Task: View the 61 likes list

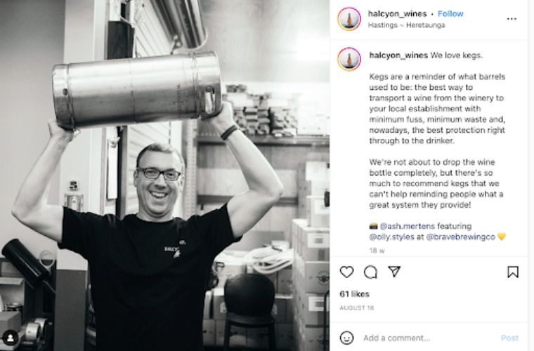Action: [x=354, y=294]
